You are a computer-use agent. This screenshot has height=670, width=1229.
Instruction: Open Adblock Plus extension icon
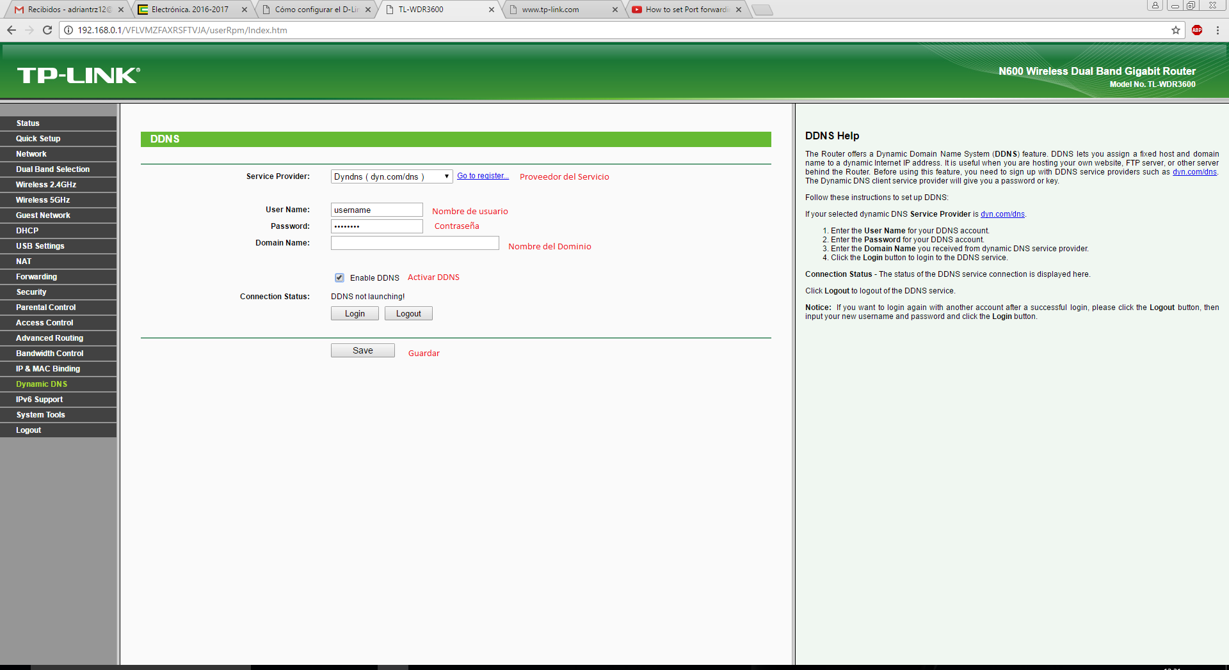click(1197, 30)
